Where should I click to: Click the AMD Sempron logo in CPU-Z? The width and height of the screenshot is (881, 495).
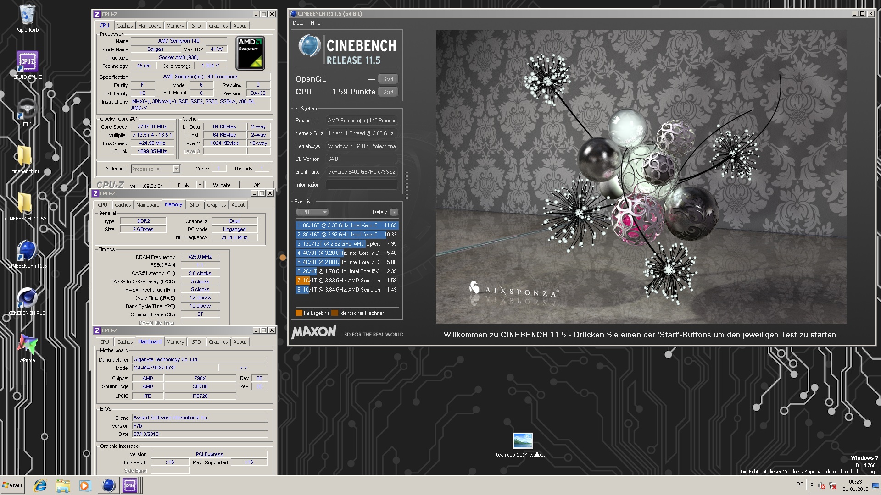coord(250,53)
